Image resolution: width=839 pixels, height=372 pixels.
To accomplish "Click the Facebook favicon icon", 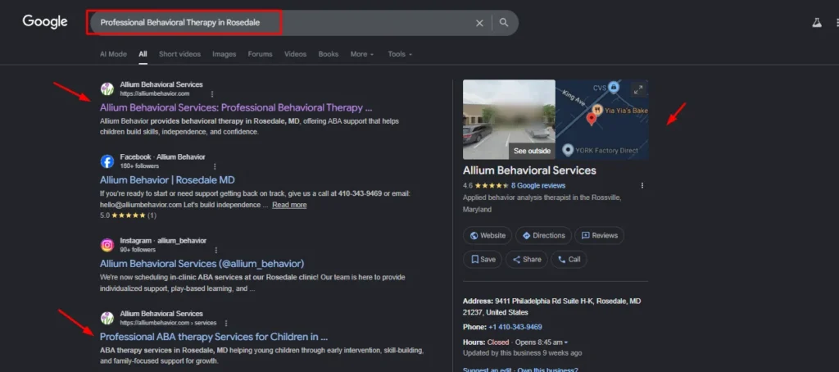I will (107, 161).
